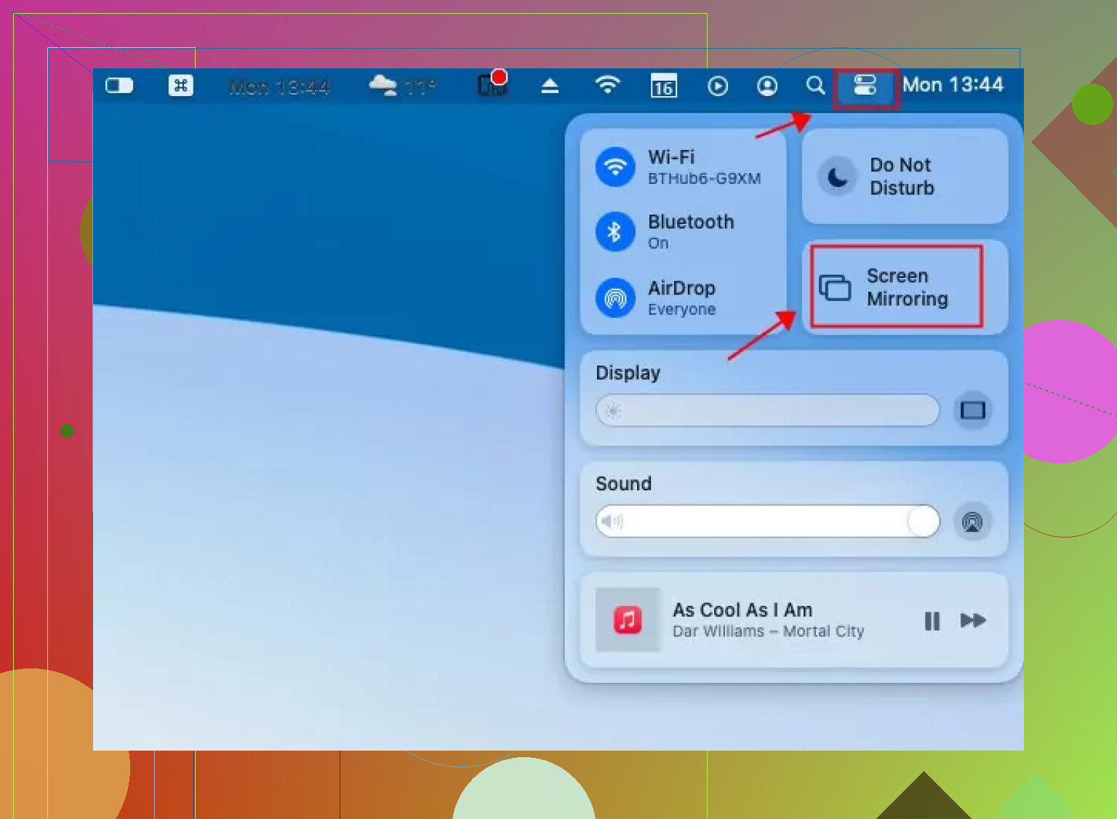The width and height of the screenshot is (1117, 819).
Task: Open the user account menu bar icon
Action: [766, 87]
